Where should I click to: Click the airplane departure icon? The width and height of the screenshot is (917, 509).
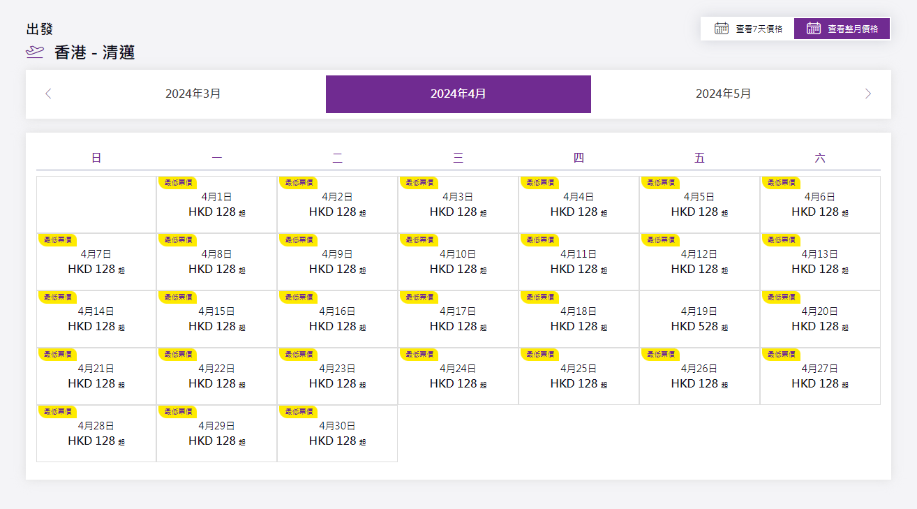[35, 52]
